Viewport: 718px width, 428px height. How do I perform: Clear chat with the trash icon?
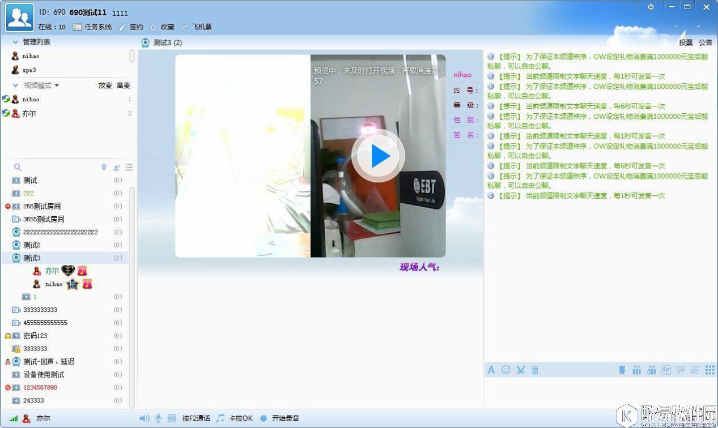(x=534, y=370)
